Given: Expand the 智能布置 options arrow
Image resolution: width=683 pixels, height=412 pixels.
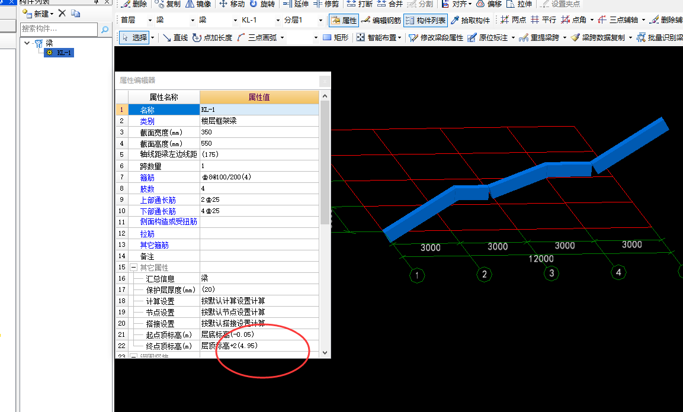Looking at the screenshot, I should 399,38.
